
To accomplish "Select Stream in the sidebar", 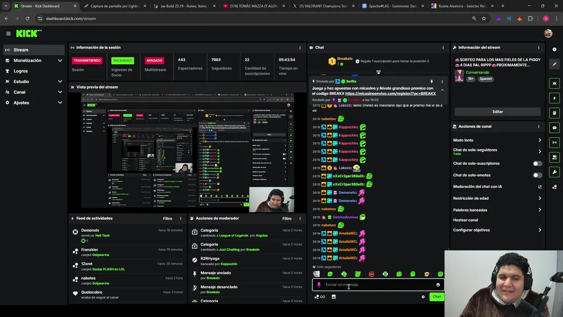I will click(33, 50).
